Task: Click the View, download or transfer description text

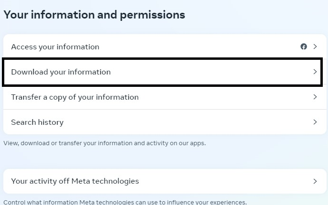Action: tap(105, 143)
